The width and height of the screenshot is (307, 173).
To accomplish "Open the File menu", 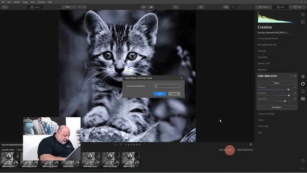I will [3, 2].
